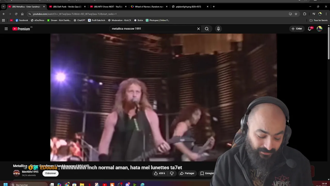Open the Windows Start button

tap(5, 184)
